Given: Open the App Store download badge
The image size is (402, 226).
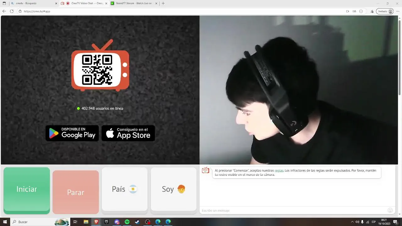Looking at the screenshot, I should tap(128, 133).
